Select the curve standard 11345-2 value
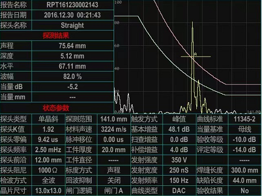The image size is (262, 196). pyautogui.click(x=245, y=119)
